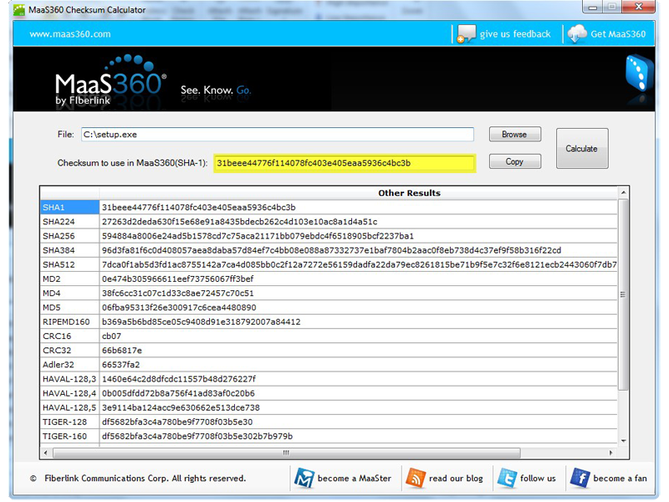The image size is (669, 502).
Task: Click the Get MaaS360 cloud download icon
Action: coord(577,33)
